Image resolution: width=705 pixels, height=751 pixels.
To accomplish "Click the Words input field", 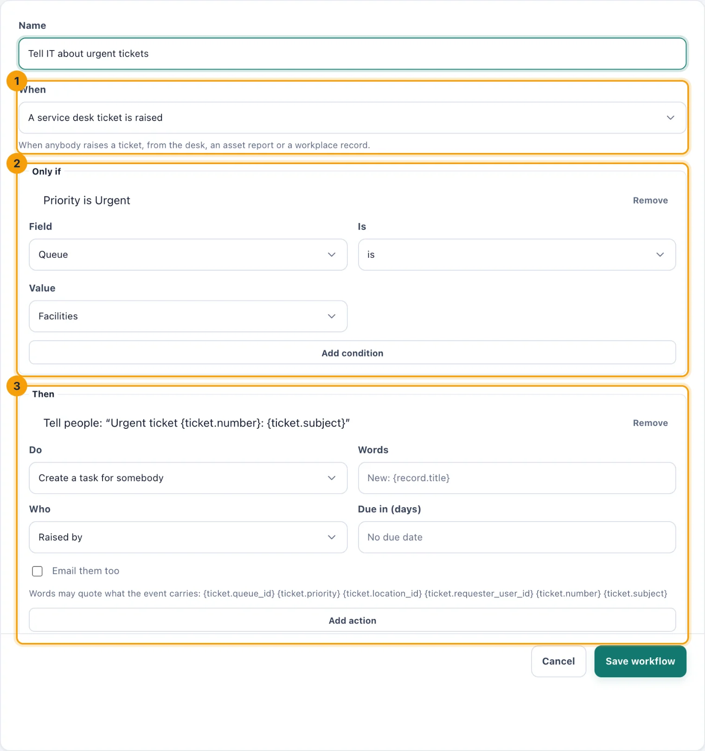I will pyautogui.click(x=517, y=478).
